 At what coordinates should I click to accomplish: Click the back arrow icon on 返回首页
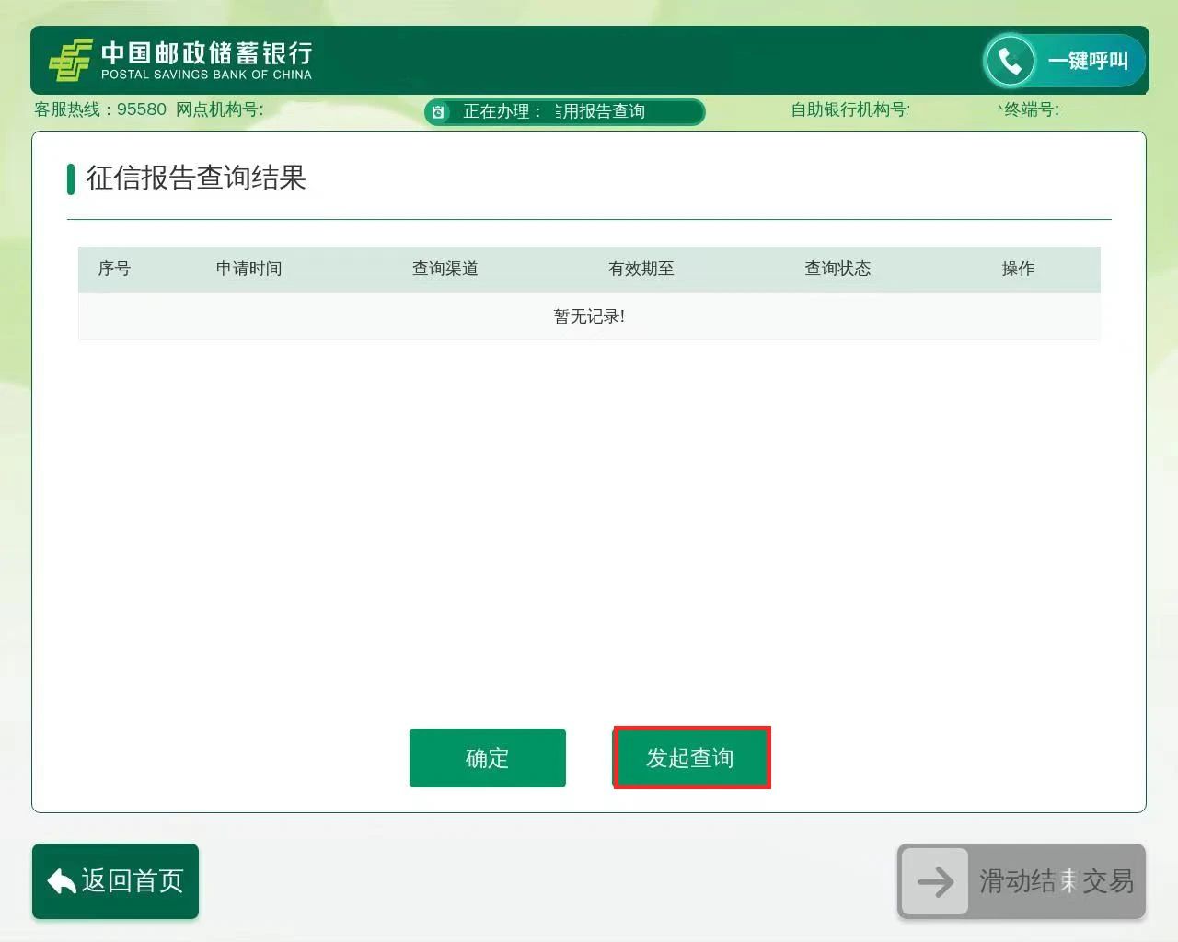(61, 881)
